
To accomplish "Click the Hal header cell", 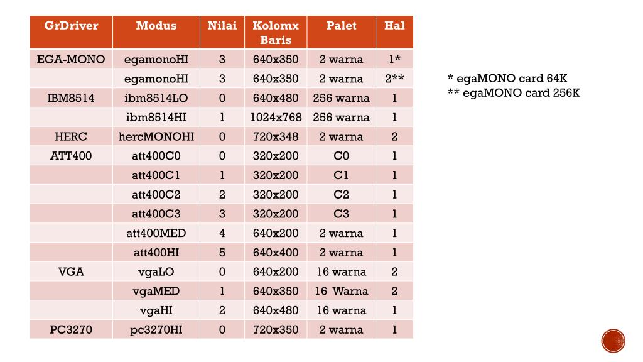I will 394,33.
